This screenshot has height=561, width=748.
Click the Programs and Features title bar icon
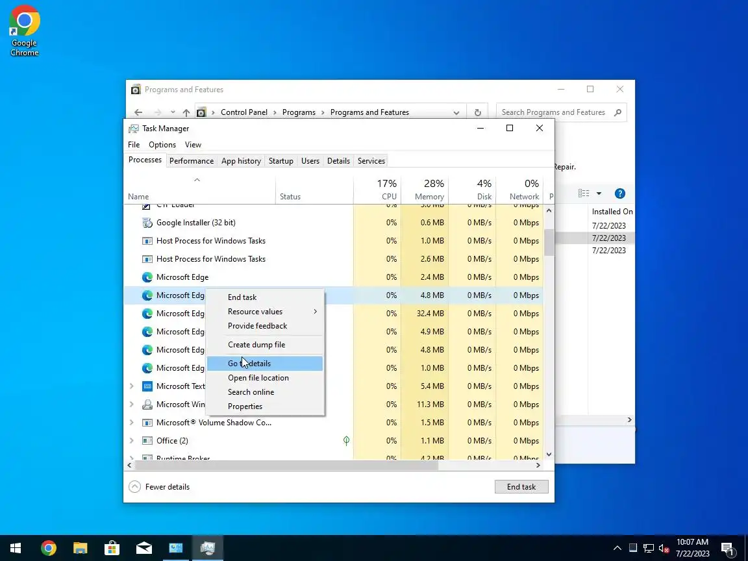(x=136, y=89)
